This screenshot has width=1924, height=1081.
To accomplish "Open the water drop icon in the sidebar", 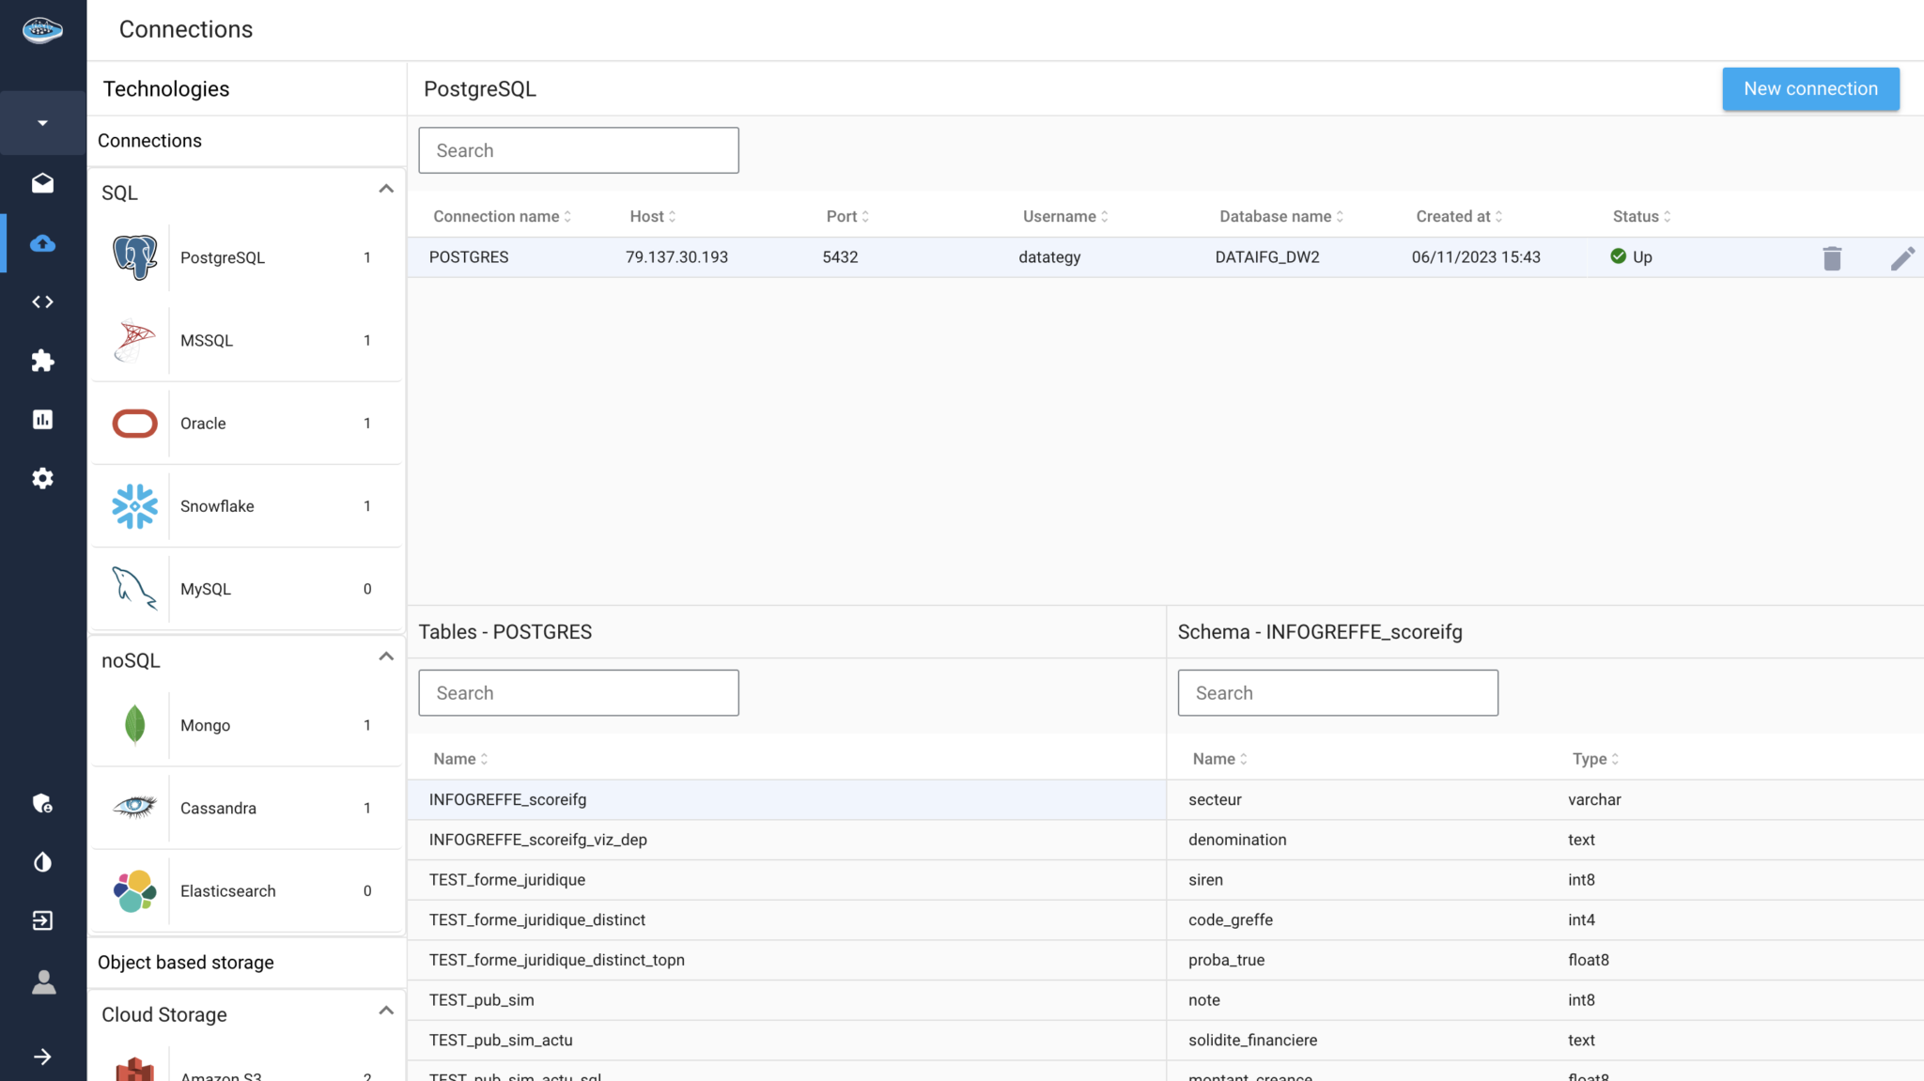I will pyautogui.click(x=42, y=861).
